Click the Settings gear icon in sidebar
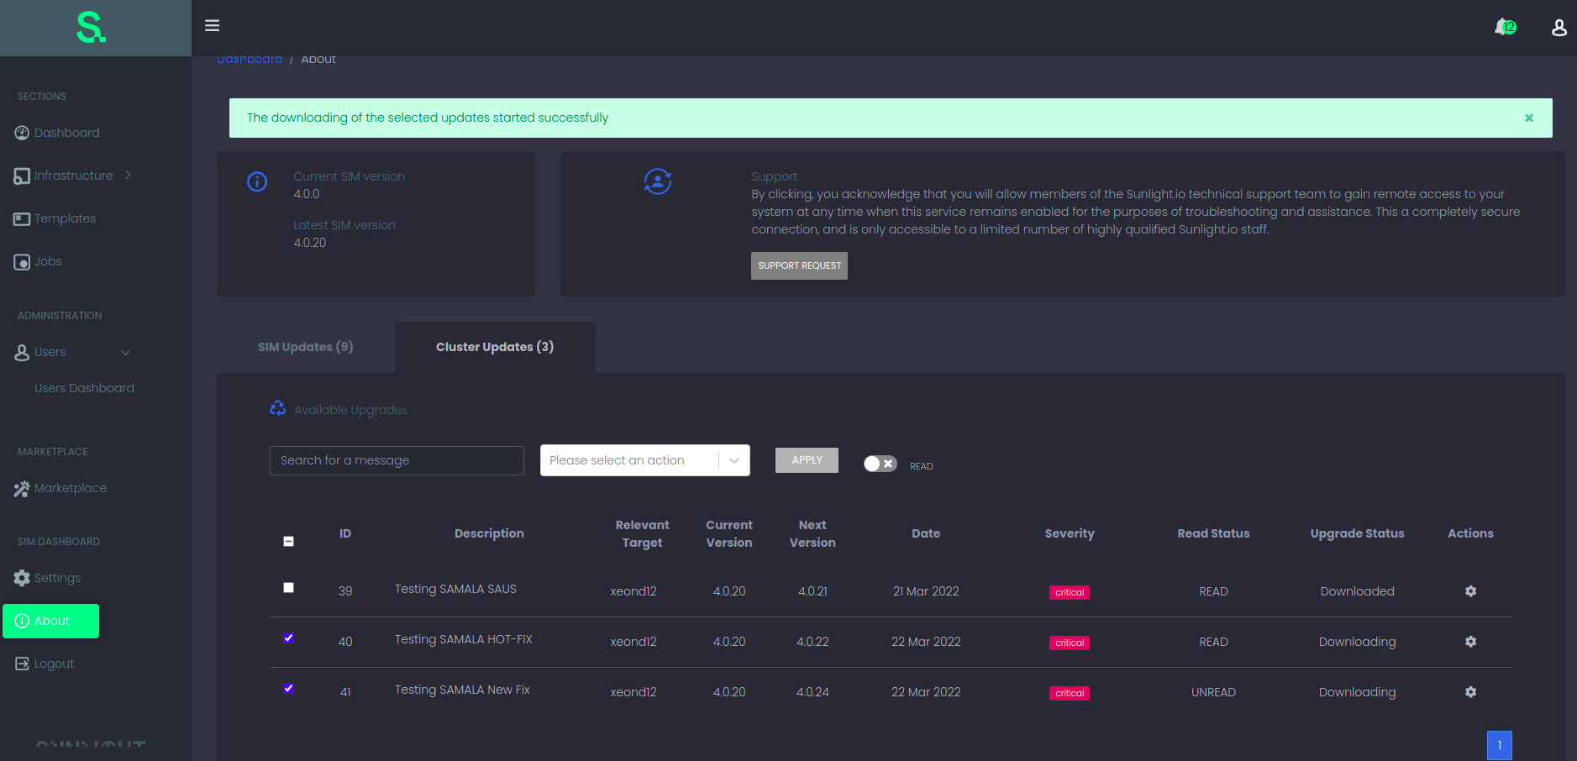This screenshot has height=761, width=1577. click(x=22, y=578)
